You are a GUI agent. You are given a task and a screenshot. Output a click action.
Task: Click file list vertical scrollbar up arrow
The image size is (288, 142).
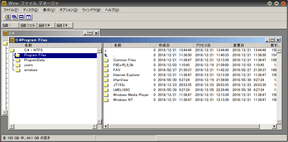tap(279, 50)
